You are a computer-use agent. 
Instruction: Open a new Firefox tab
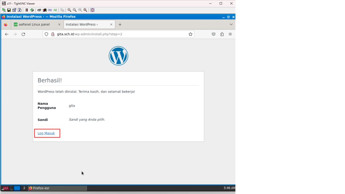pos(120,24)
